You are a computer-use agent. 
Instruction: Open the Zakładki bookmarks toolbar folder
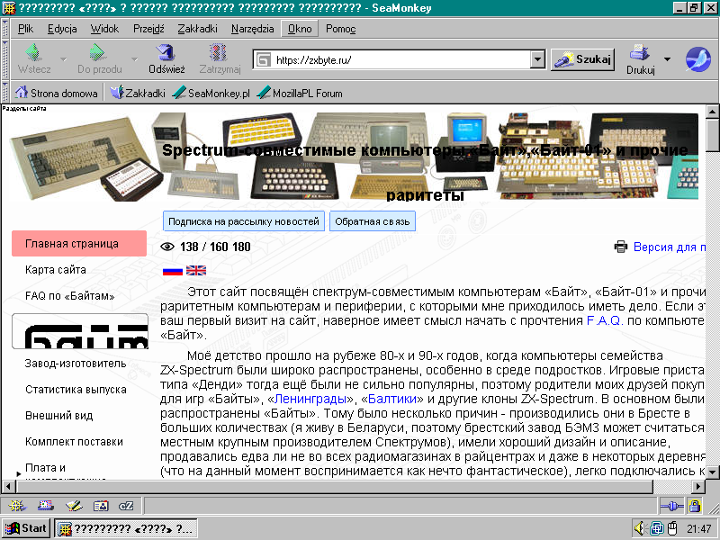click(x=138, y=94)
